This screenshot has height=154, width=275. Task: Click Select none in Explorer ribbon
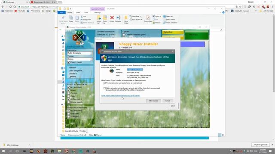(169, 20)
